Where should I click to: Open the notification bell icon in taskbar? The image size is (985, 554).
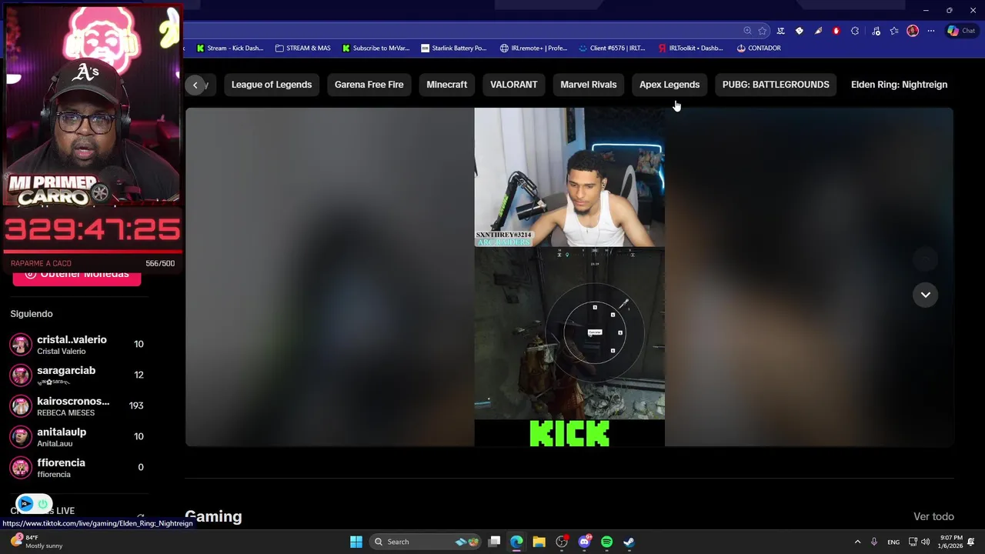[972, 542]
